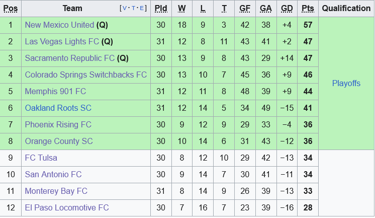Click El Paso Locomotive FC link

[67, 208]
